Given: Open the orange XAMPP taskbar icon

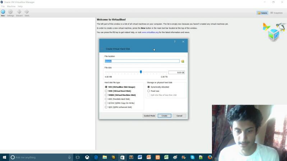Looking at the screenshot, I should coord(158,157).
